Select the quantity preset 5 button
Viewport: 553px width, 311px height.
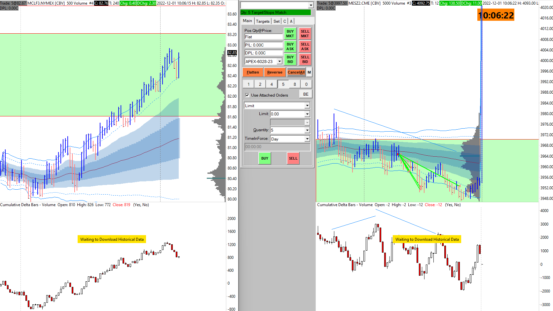[283, 84]
